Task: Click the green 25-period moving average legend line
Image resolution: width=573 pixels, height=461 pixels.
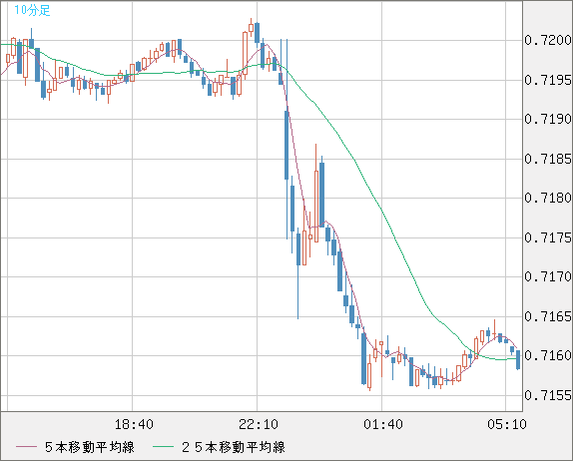Action: [x=163, y=447]
